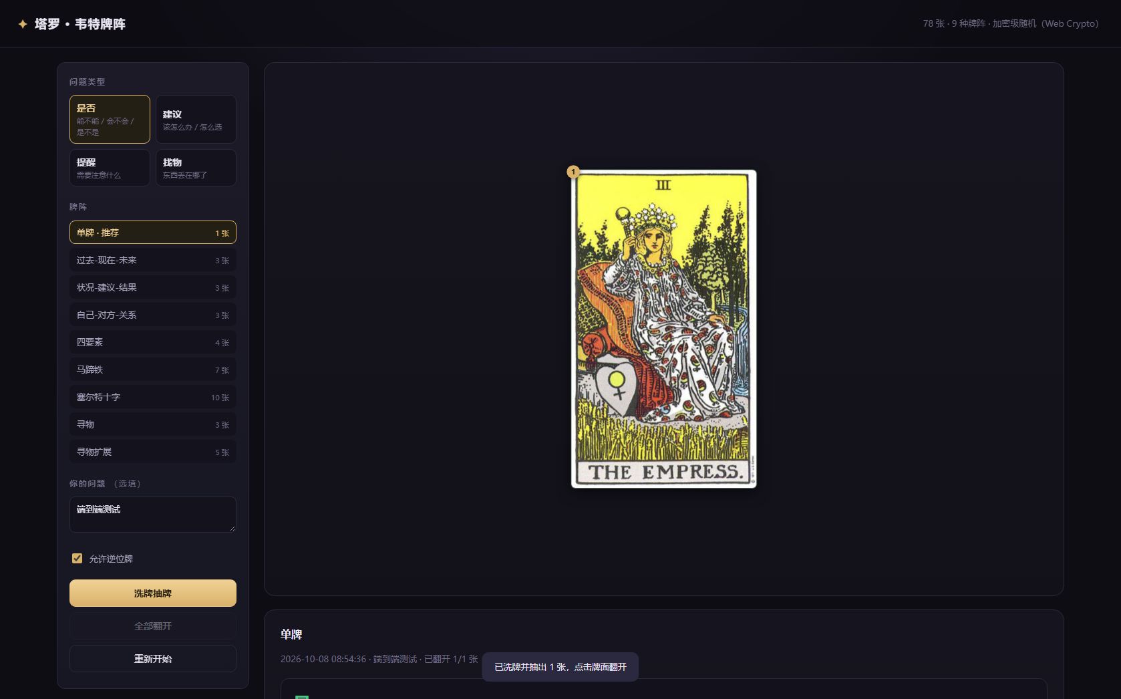Click the 洗牌抽牌 button
The width and height of the screenshot is (1121, 699).
[x=153, y=593]
